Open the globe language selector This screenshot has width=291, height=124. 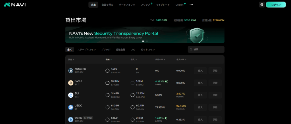262,5
